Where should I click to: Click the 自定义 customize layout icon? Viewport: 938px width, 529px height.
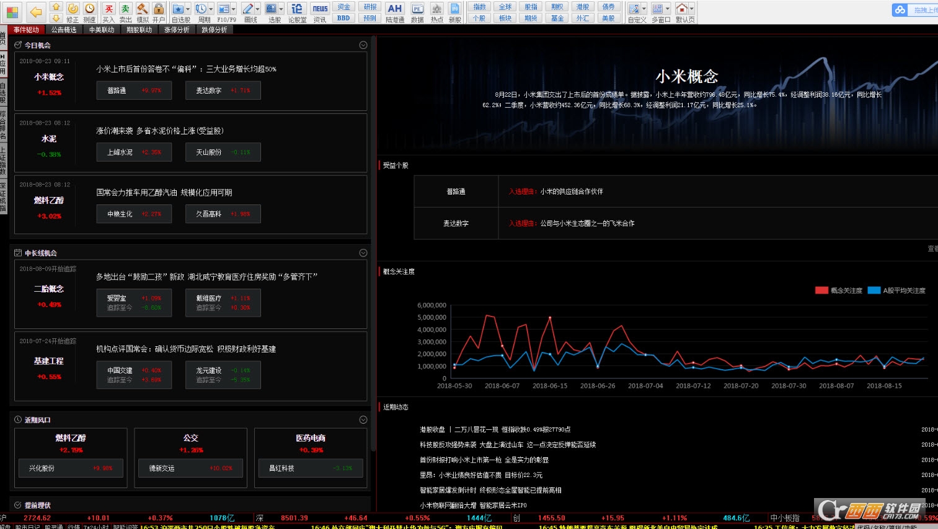(634, 9)
